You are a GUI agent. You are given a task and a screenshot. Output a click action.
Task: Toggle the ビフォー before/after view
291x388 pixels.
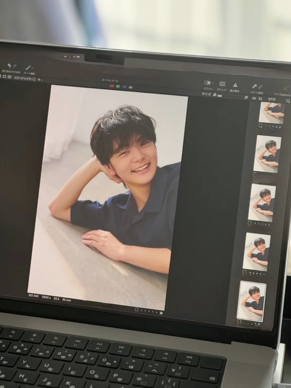coord(207,83)
